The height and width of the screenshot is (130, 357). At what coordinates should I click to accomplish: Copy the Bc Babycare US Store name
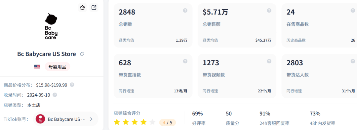82,54
